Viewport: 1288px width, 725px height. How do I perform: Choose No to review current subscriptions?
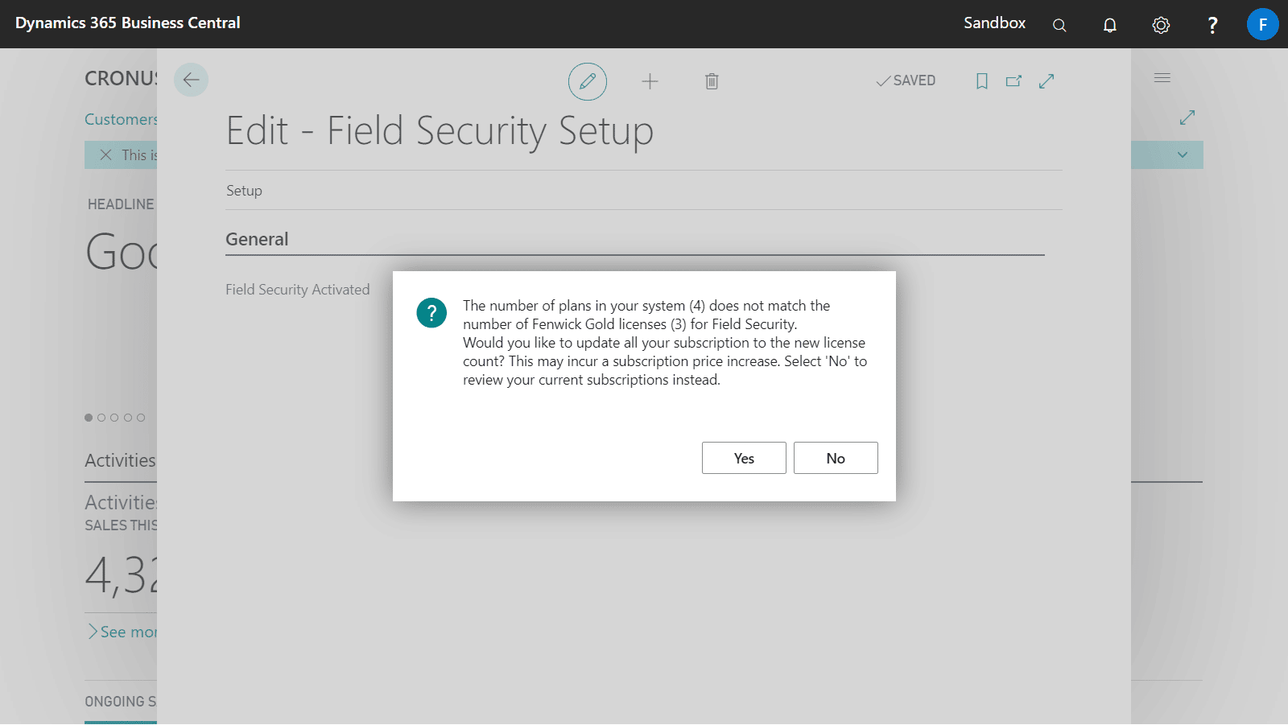click(x=836, y=458)
